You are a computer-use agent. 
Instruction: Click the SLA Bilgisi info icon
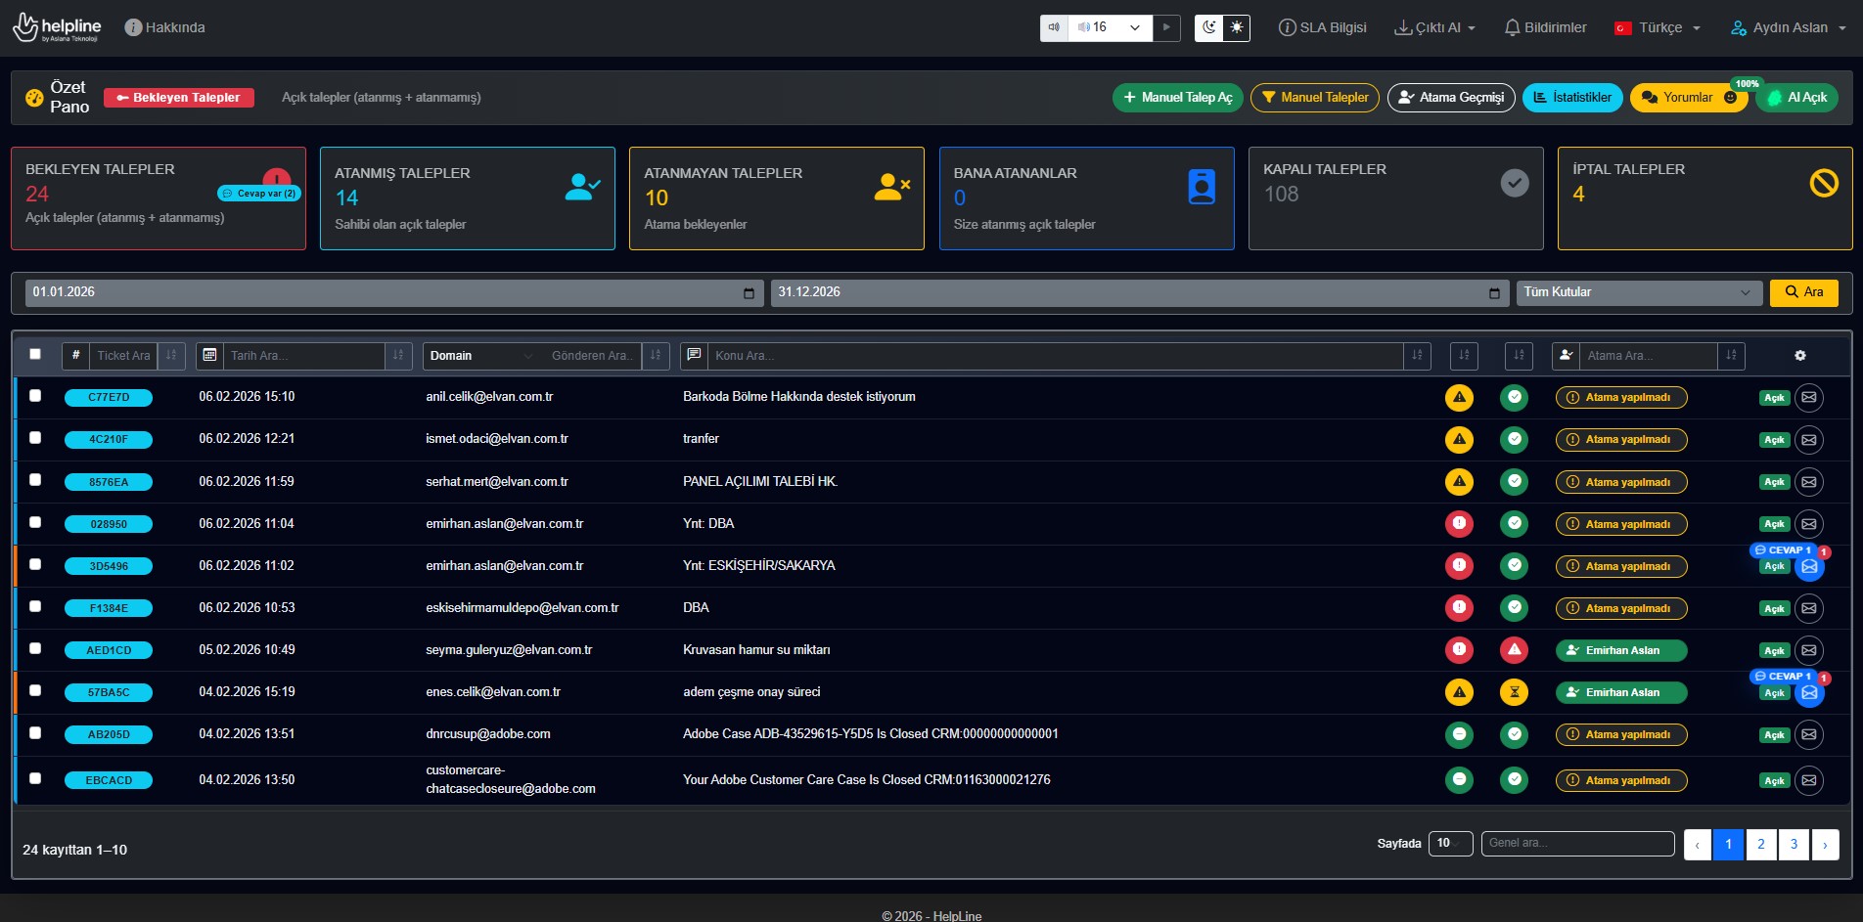click(x=1287, y=27)
